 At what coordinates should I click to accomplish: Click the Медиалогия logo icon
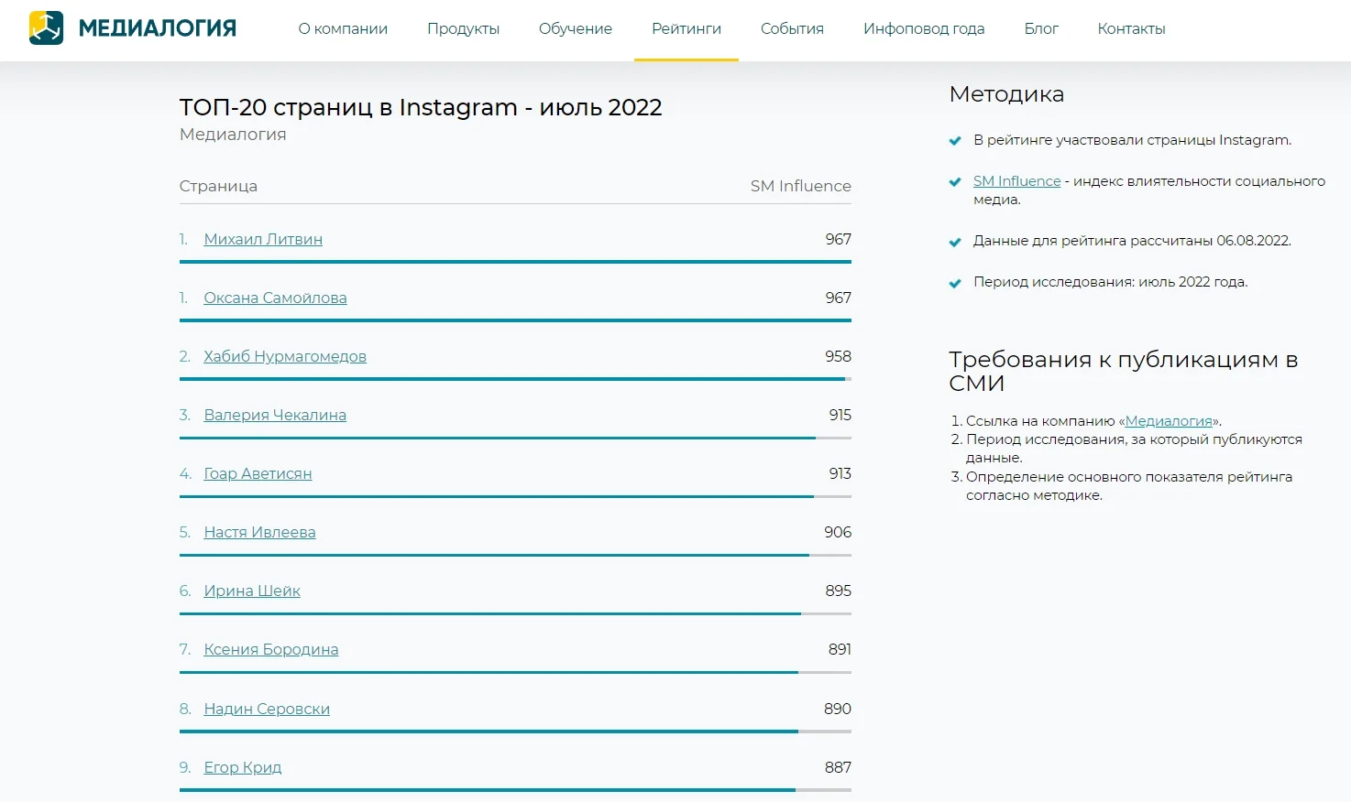point(46,28)
